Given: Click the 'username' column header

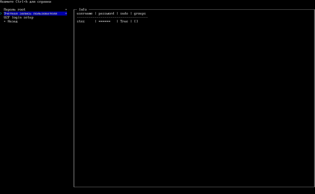Looking at the screenshot, I should tap(85, 14).
